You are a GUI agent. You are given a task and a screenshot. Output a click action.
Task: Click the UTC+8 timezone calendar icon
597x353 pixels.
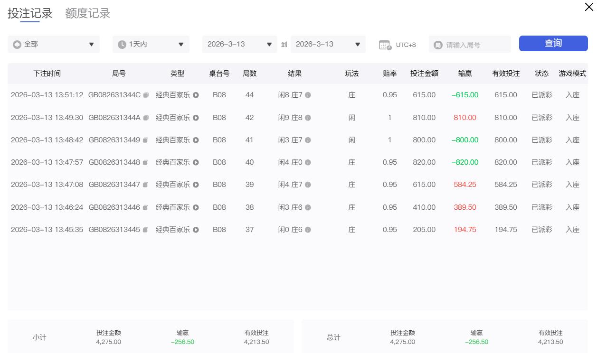pyautogui.click(x=385, y=45)
